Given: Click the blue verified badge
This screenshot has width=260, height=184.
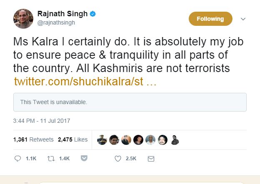Looking at the screenshot, I should pos(92,14).
